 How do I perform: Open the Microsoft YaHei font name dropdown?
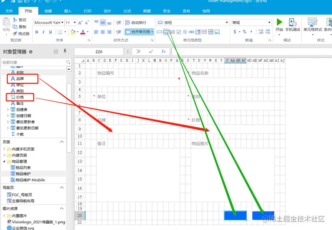tap(63, 23)
